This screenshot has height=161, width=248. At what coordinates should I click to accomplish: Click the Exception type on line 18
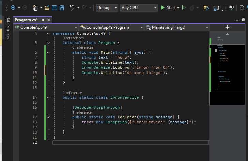pos(116,122)
